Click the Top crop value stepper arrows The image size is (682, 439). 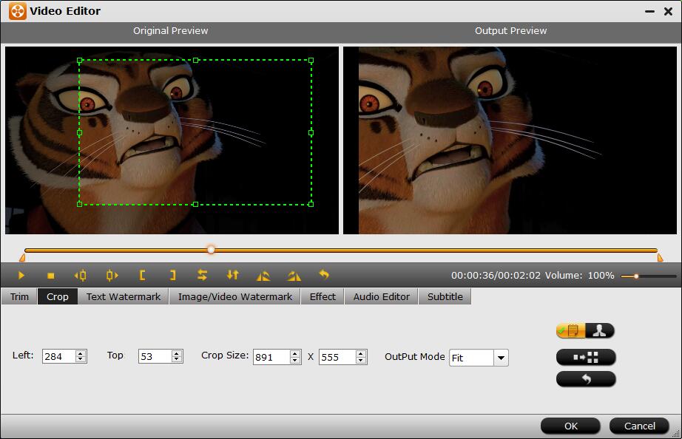click(177, 356)
